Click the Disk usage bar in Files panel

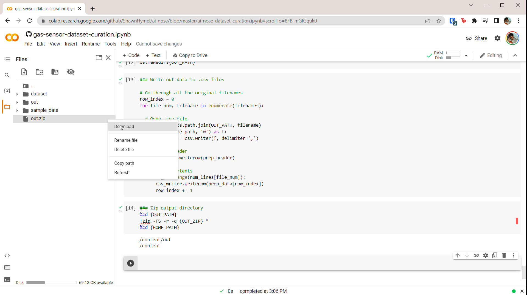(x=52, y=283)
